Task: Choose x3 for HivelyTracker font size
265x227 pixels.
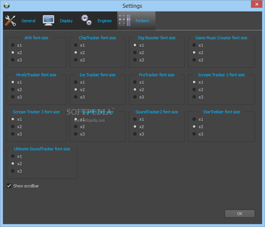Action: coord(13,97)
